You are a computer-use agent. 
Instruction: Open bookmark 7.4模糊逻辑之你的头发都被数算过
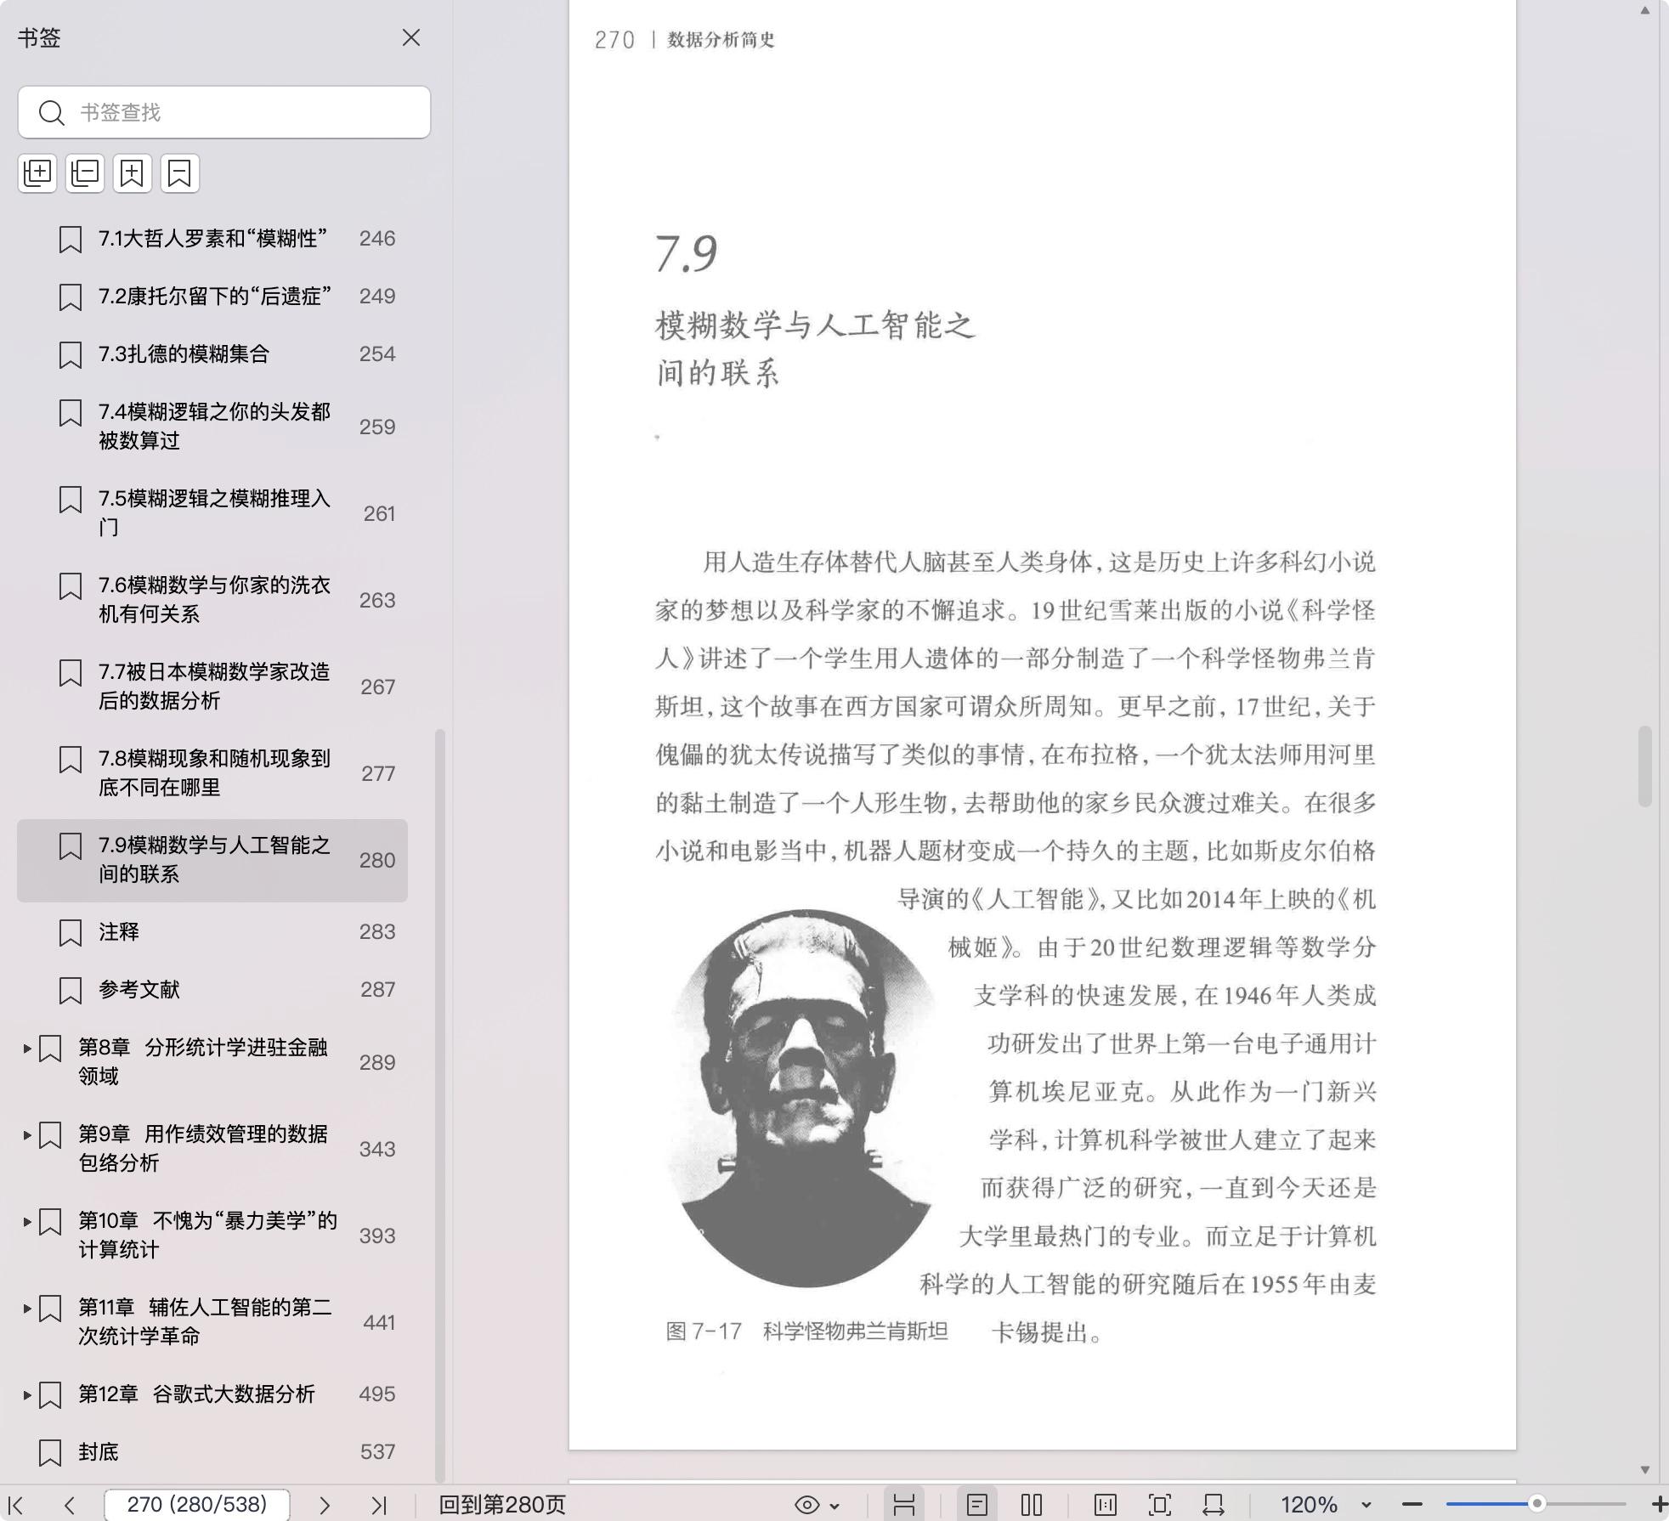pyautogui.click(x=214, y=427)
